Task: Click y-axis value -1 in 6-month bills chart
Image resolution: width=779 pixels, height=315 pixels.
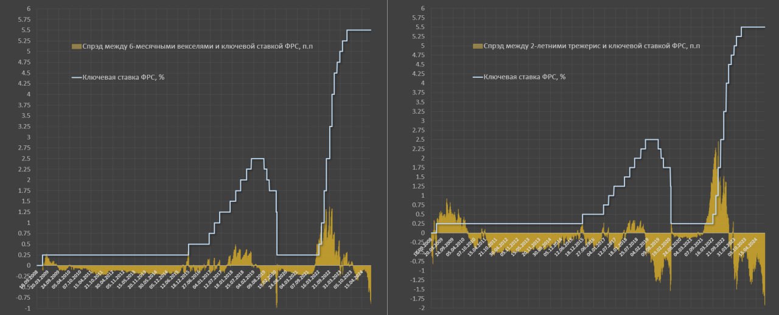Action: tap(26, 308)
